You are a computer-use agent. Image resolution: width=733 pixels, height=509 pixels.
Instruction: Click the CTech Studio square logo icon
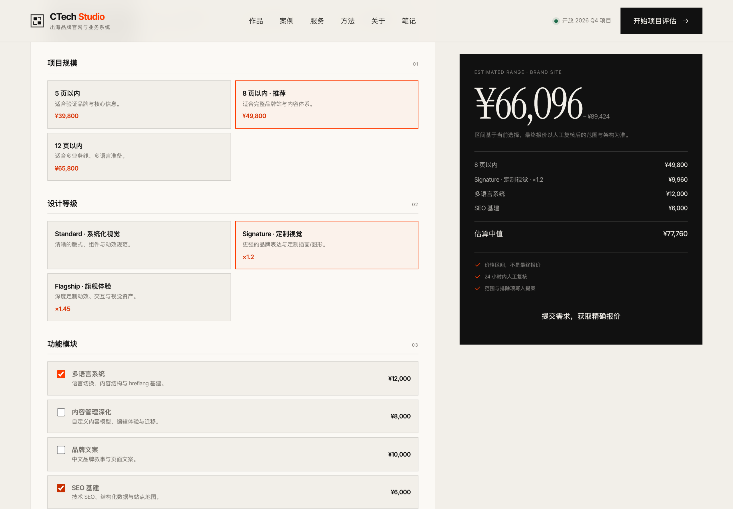coord(37,21)
